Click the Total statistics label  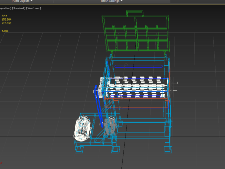[x=5, y=15]
